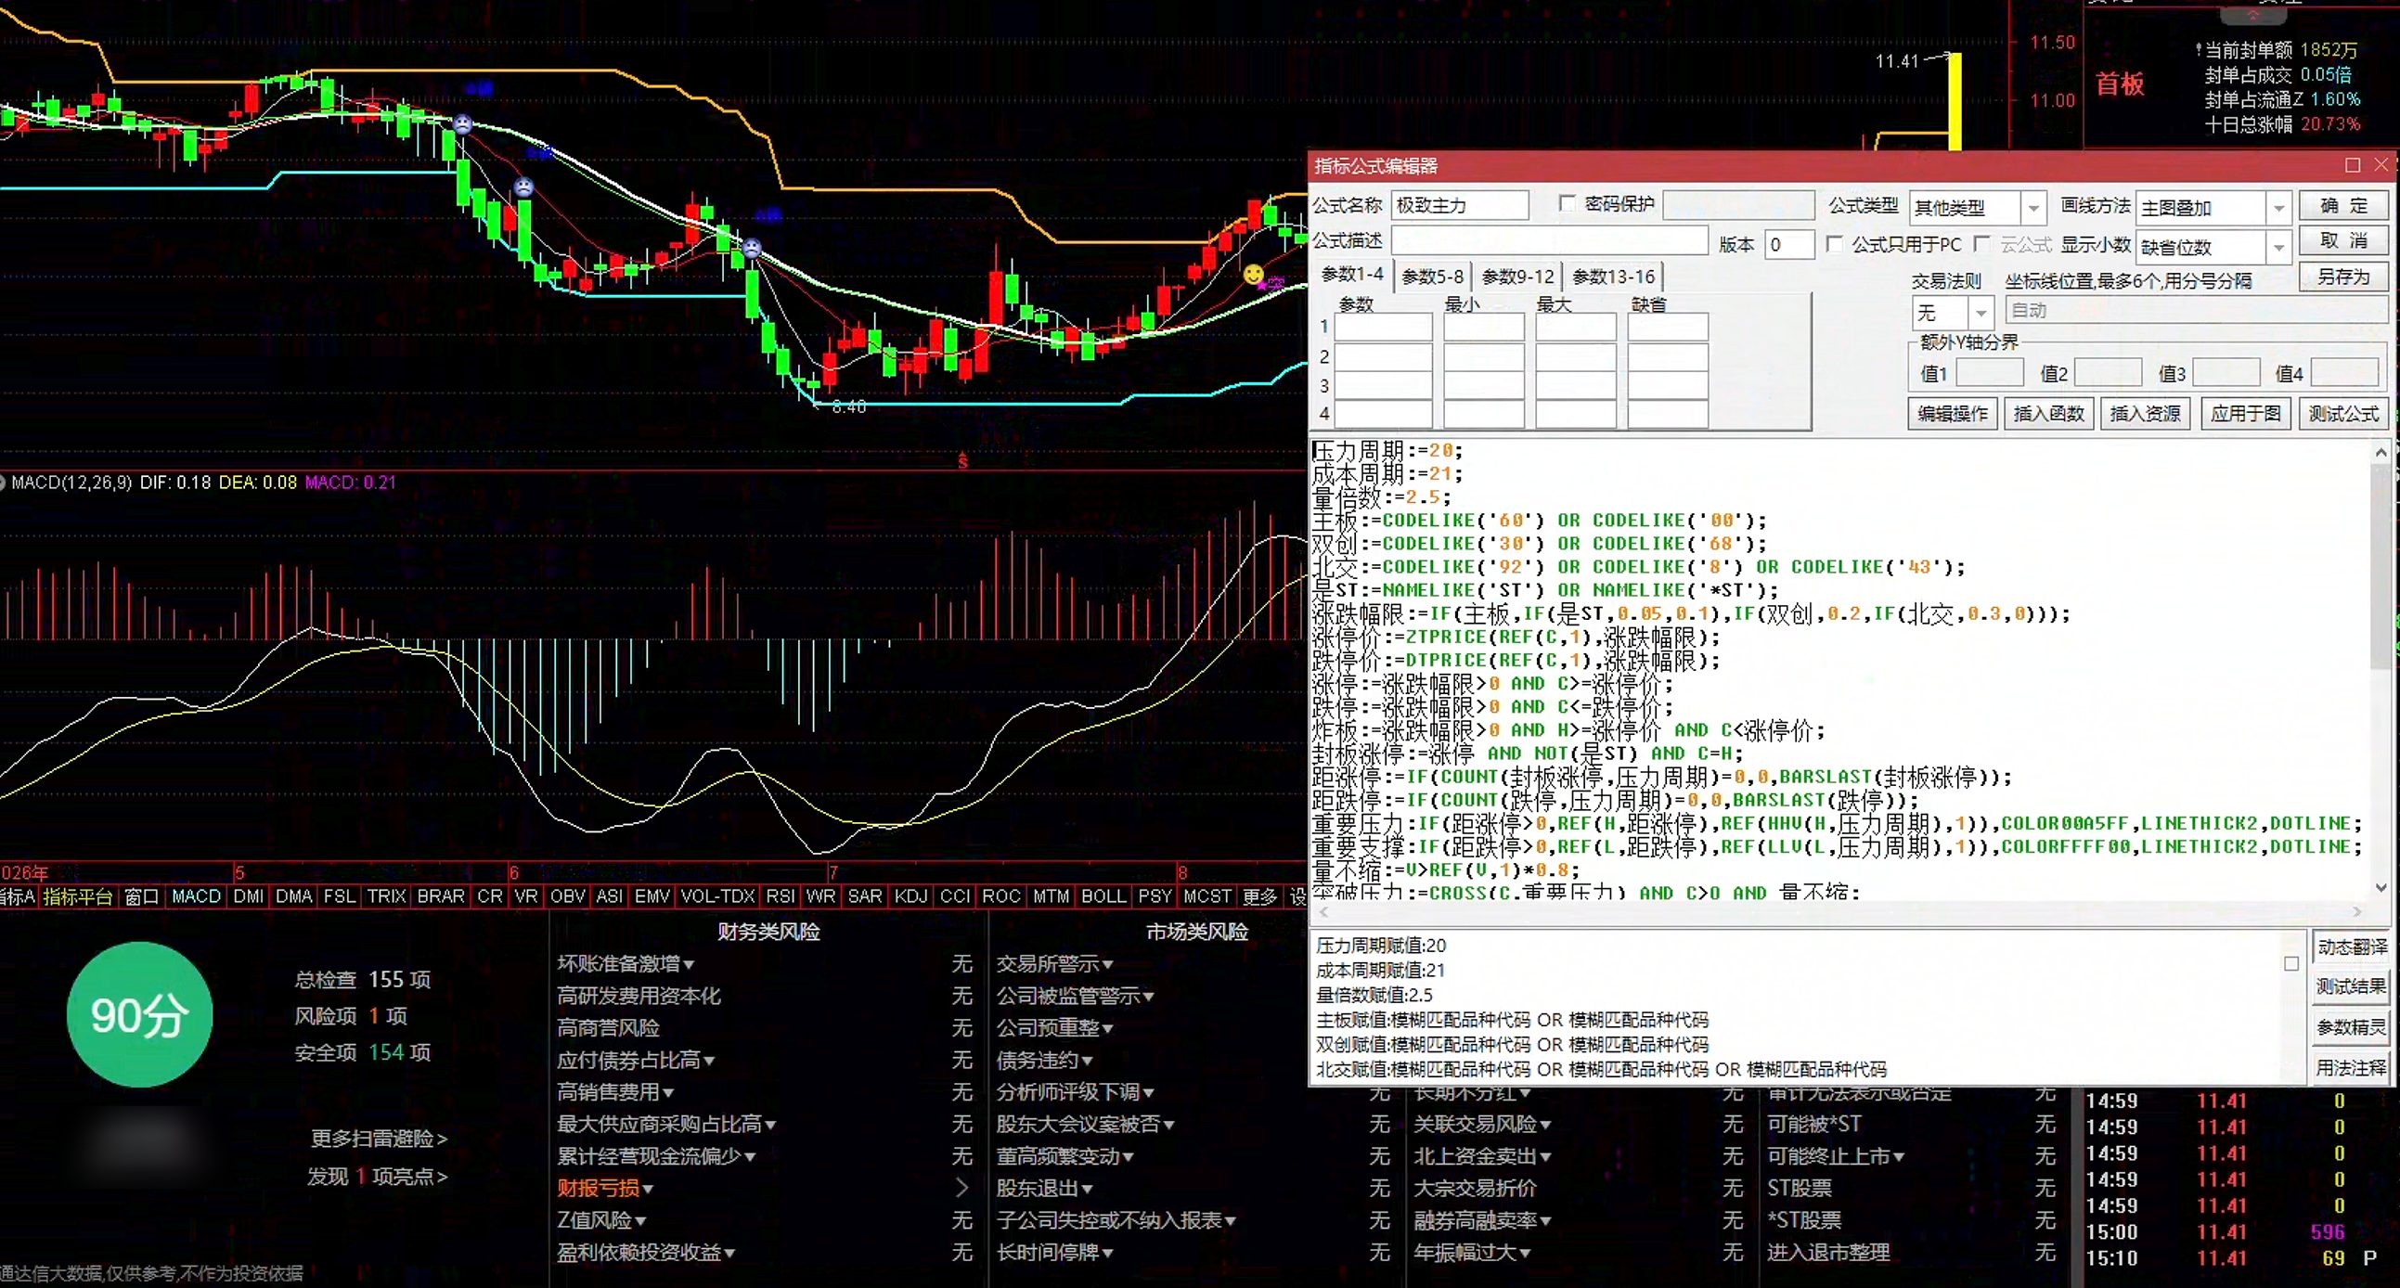The image size is (2400, 1288).
Task: Click the 插入函数 button
Action: [x=2049, y=413]
